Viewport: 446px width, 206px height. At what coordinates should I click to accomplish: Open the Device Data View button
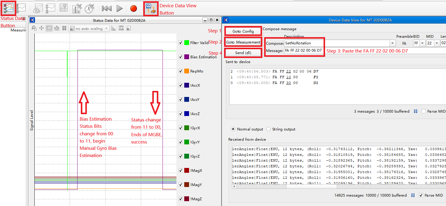point(150,8)
